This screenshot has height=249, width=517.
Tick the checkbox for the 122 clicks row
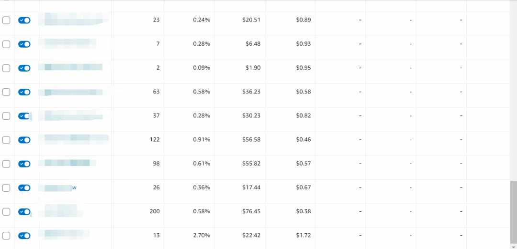click(6, 140)
